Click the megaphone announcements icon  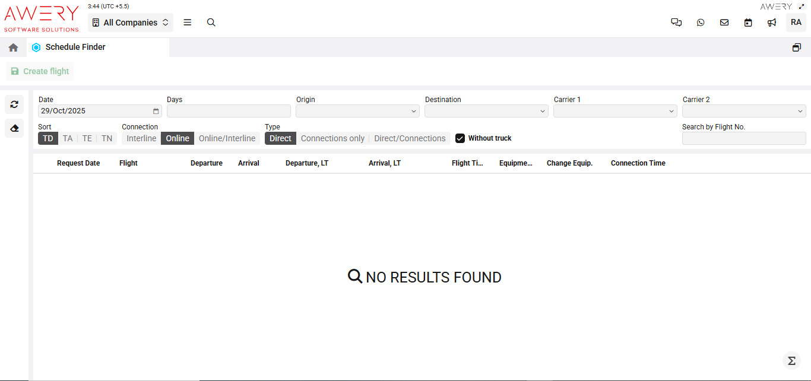pyautogui.click(x=772, y=23)
